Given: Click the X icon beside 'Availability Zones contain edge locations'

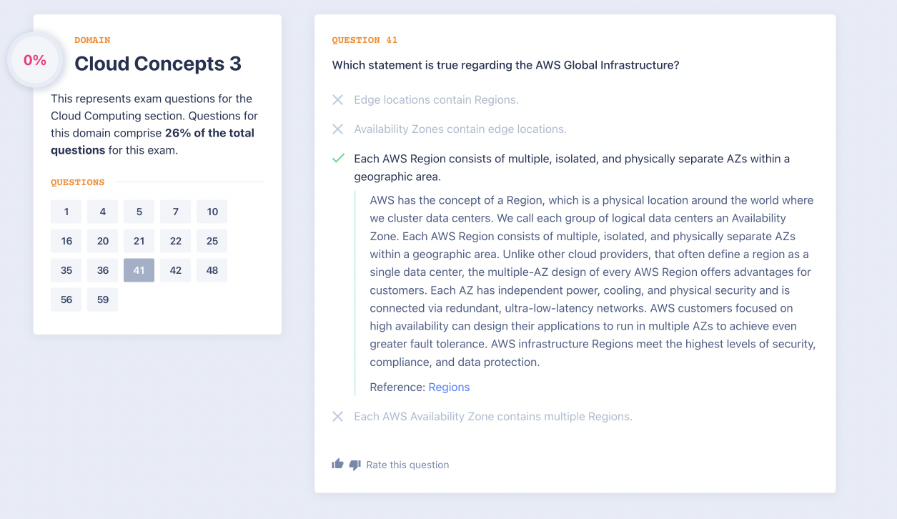Looking at the screenshot, I should click(338, 129).
